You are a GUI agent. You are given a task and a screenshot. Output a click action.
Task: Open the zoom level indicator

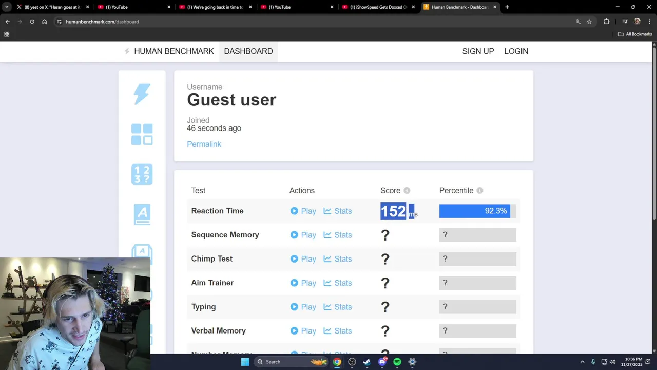click(x=578, y=22)
